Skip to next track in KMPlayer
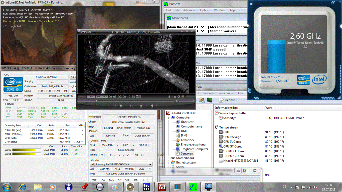 (x=151, y=106)
